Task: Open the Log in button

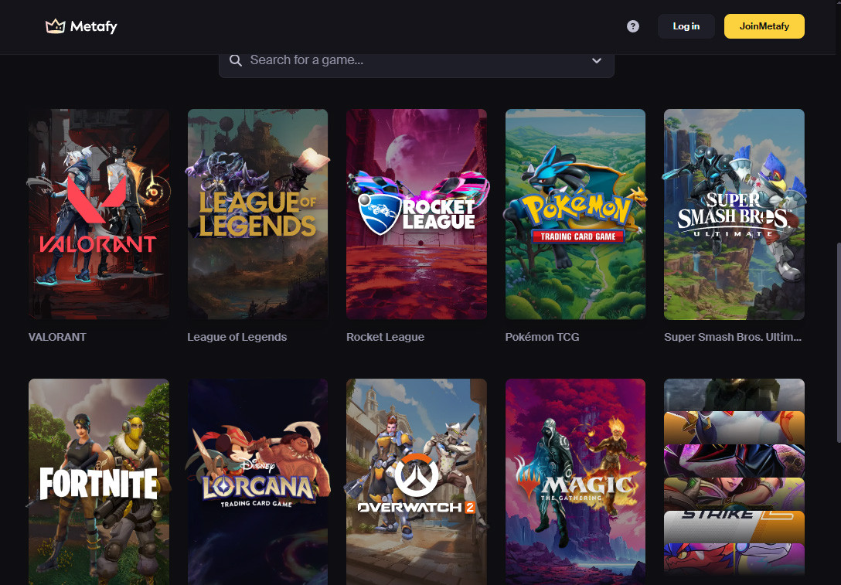Action: pos(686,26)
